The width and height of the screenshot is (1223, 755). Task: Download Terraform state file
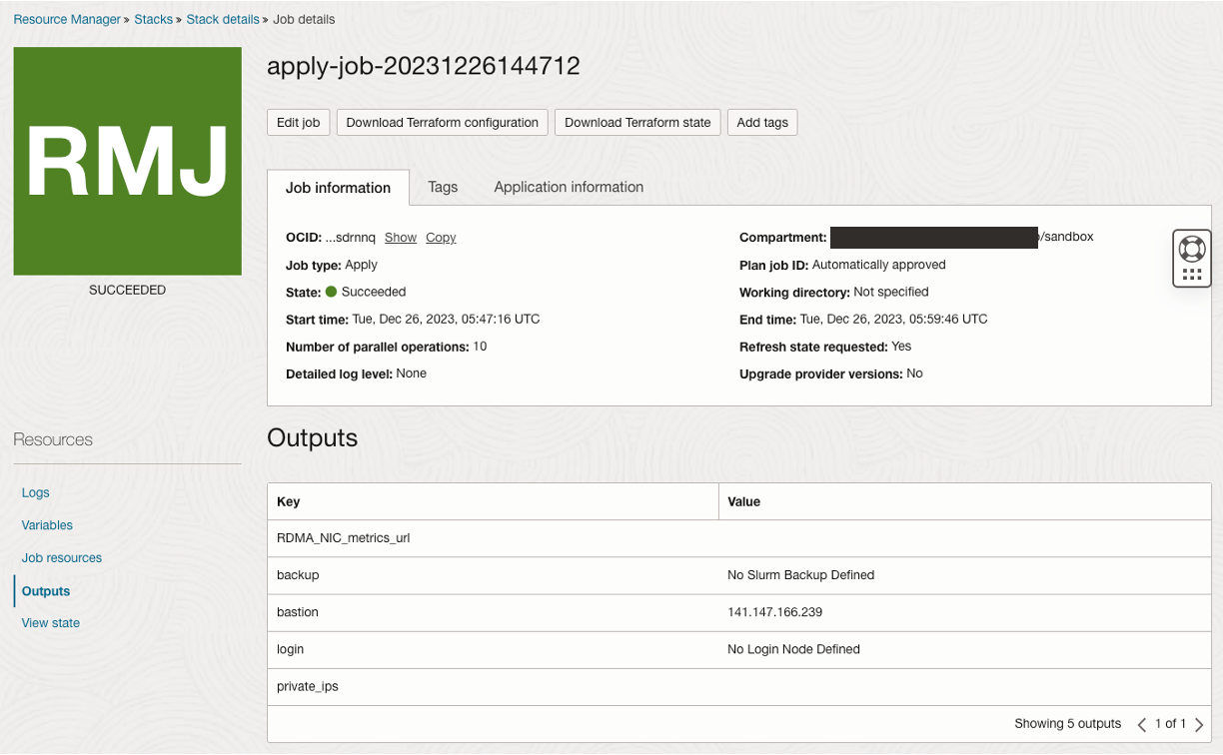[x=637, y=122]
